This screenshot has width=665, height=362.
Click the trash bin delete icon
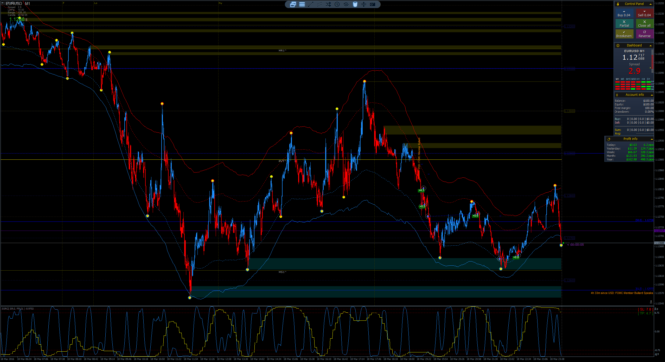click(x=355, y=4)
